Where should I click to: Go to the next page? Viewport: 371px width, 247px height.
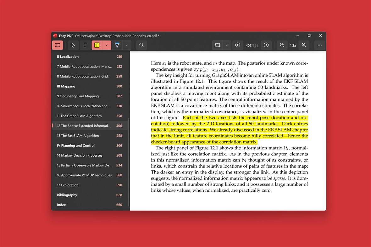click(x=266, y=45)
